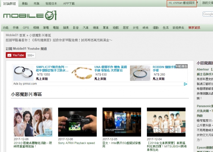
Task: Click the Ads by pinkoi.com label
Action: (25, 84)
